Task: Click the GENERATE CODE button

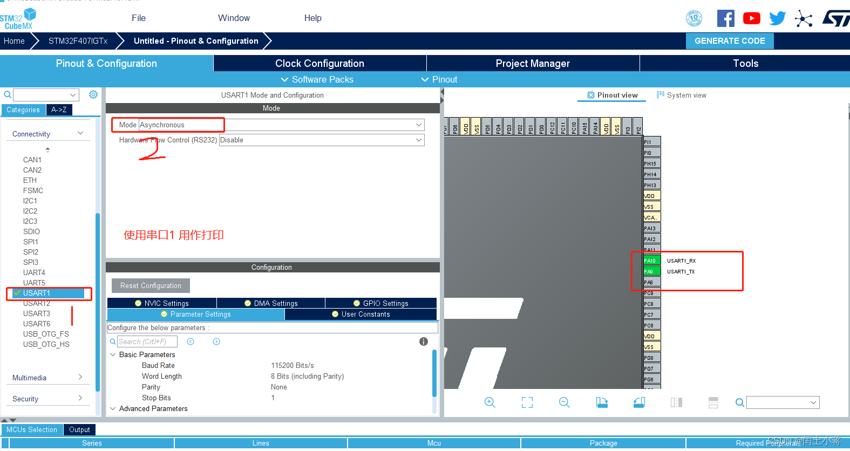Action: tap(730, 40)
